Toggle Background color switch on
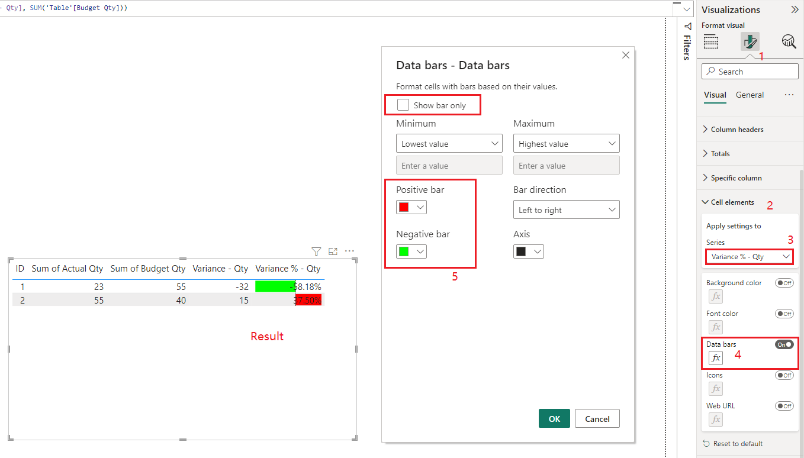804x458 pixels. coord(784,283)
